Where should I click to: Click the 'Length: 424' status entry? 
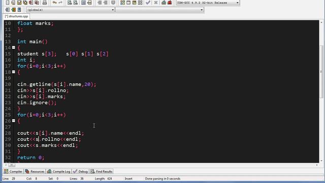(104, 178)
